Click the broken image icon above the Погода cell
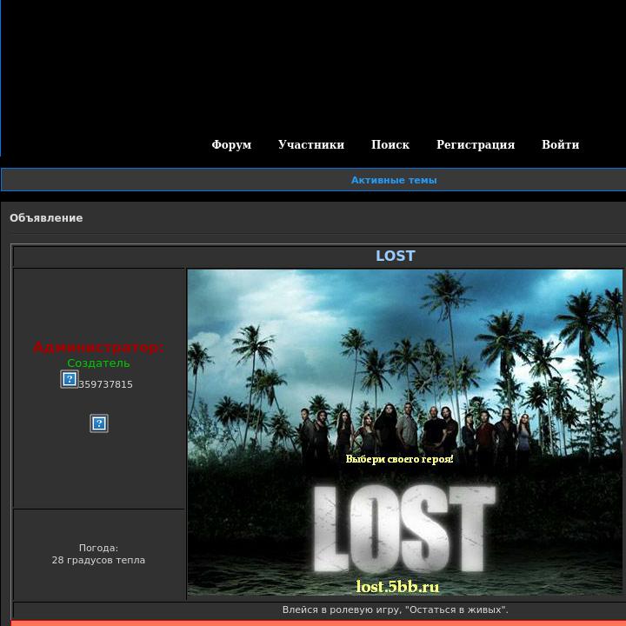 99,423
